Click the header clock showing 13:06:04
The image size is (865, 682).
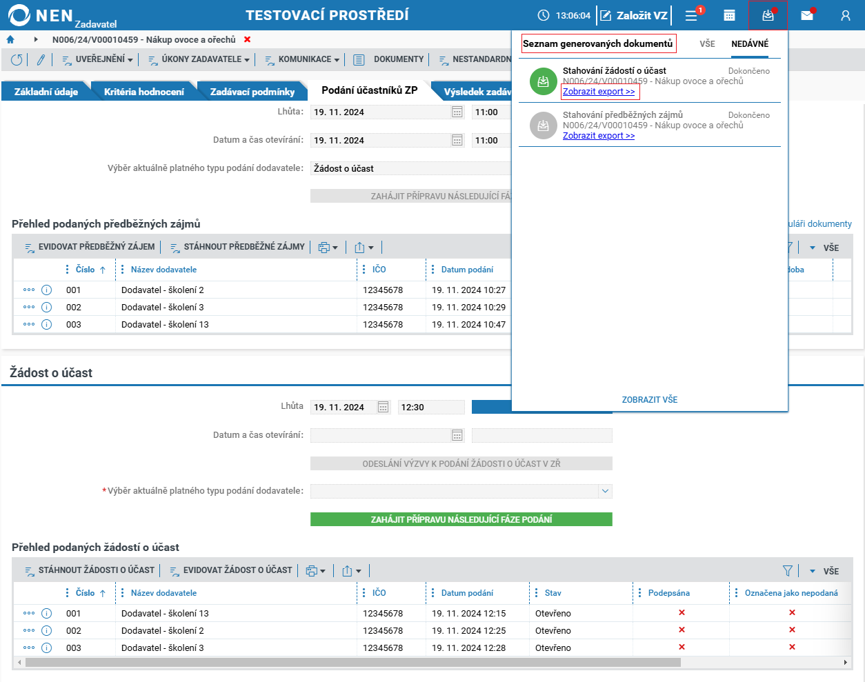point(564,15)
